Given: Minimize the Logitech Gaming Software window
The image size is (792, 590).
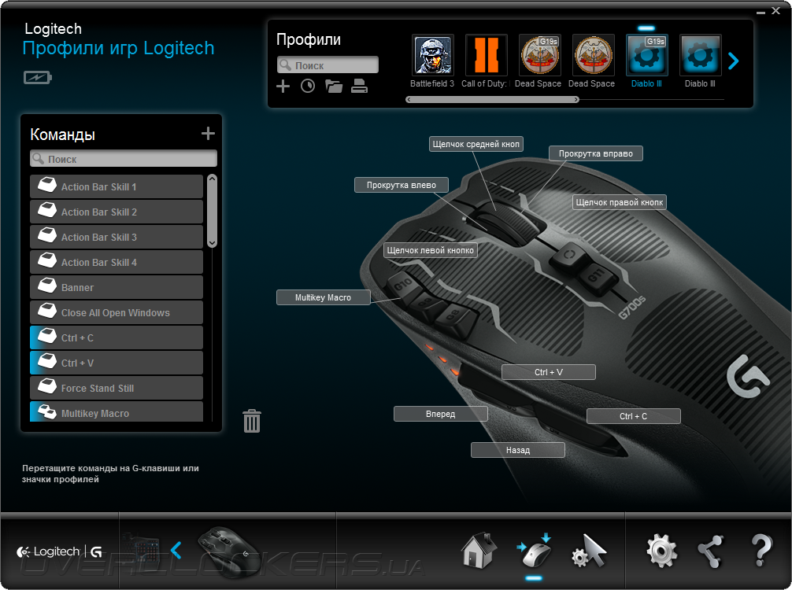Looking at the screenshot, I should [761, 12].
